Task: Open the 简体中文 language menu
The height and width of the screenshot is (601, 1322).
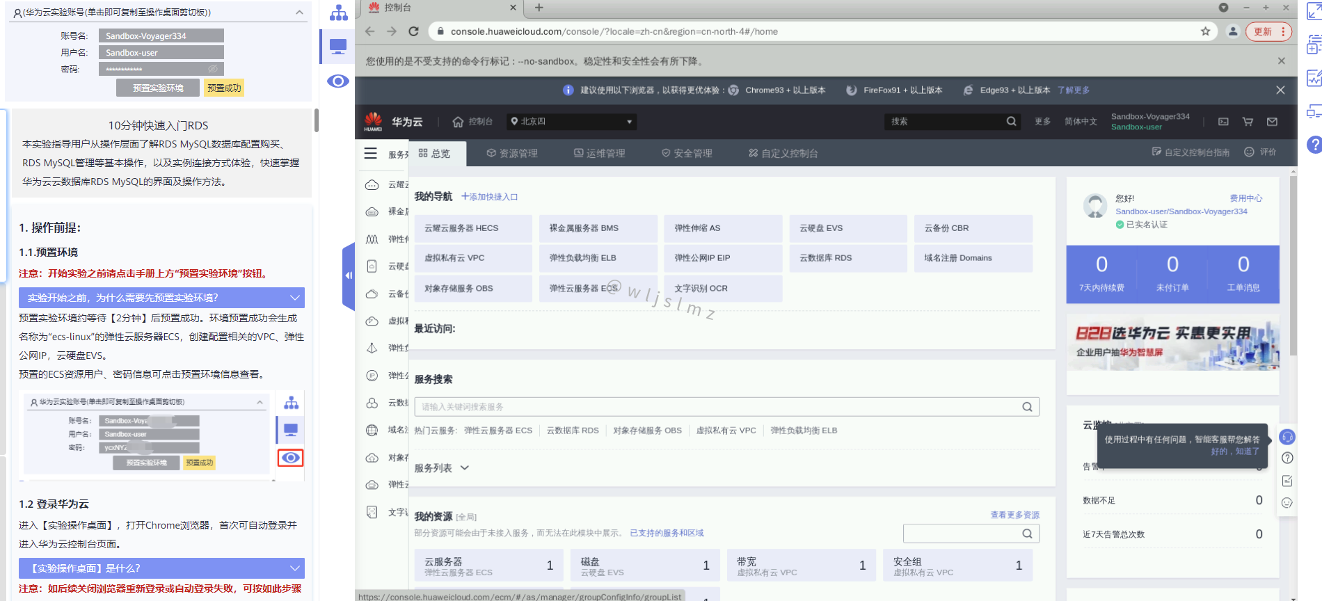Action: click(x=1081, y=122)
